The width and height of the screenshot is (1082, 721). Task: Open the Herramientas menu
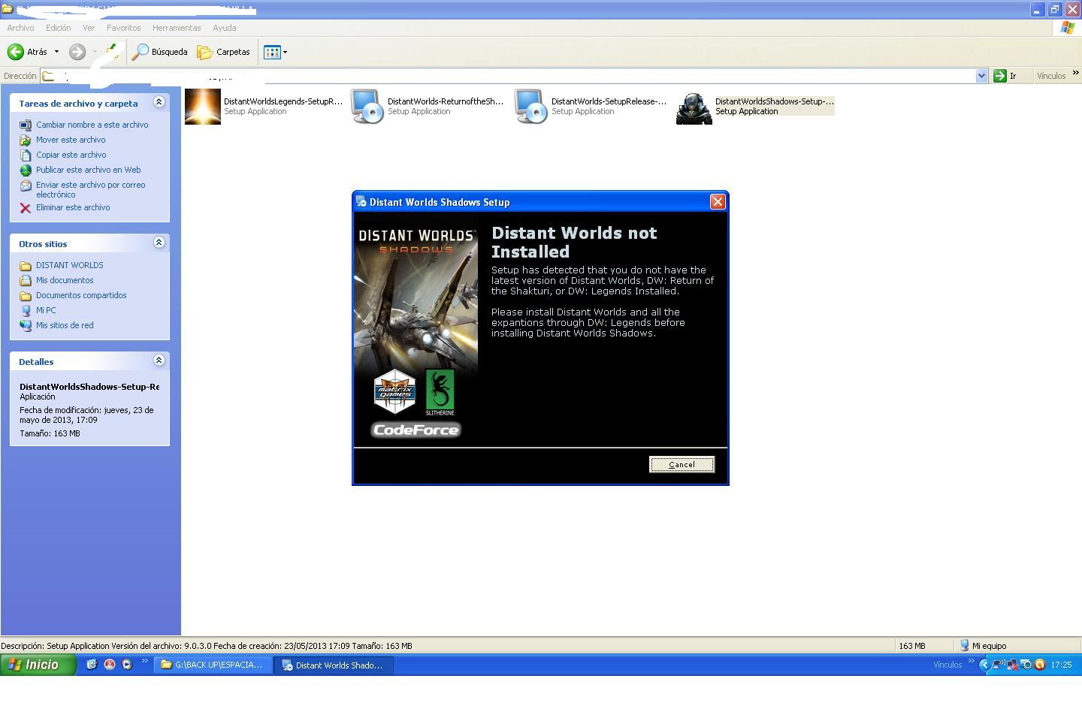click(177, 28)
